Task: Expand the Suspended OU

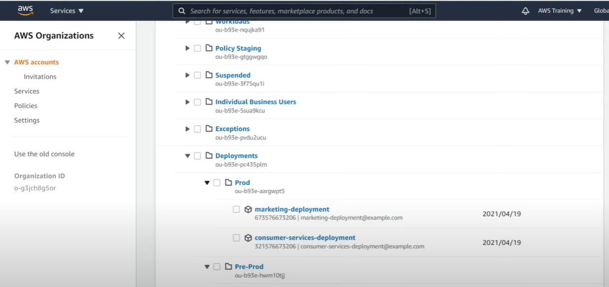Action: (x=187, y=75)
